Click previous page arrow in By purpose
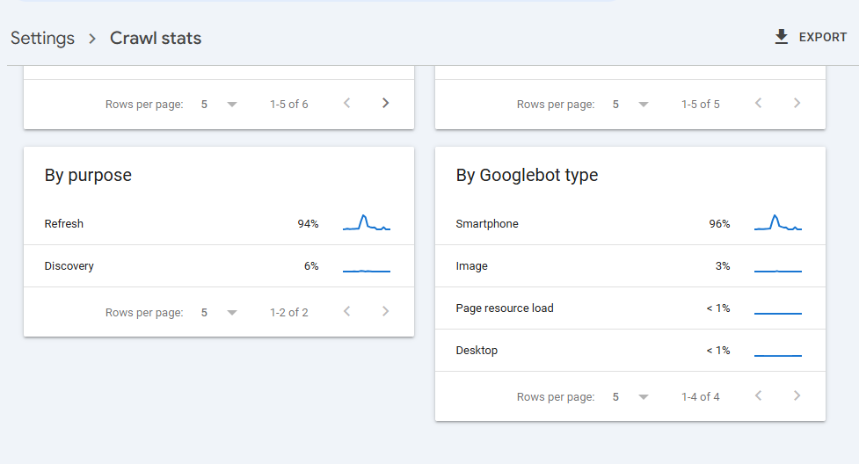859x464 pixels. 346,311
